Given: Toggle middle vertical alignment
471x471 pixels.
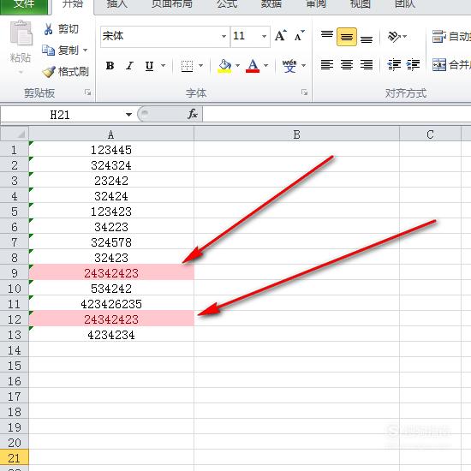Looking at the screenshot, I should pos(347,37).
